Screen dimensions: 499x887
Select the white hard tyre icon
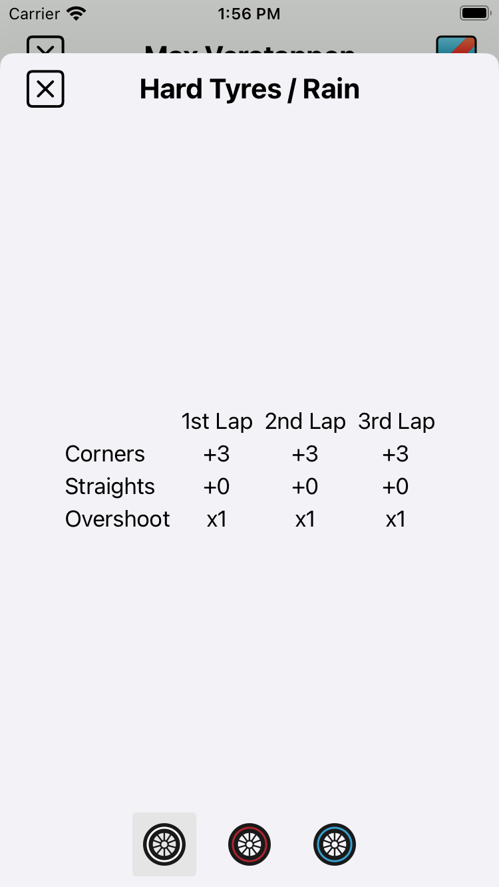point(164,844)
